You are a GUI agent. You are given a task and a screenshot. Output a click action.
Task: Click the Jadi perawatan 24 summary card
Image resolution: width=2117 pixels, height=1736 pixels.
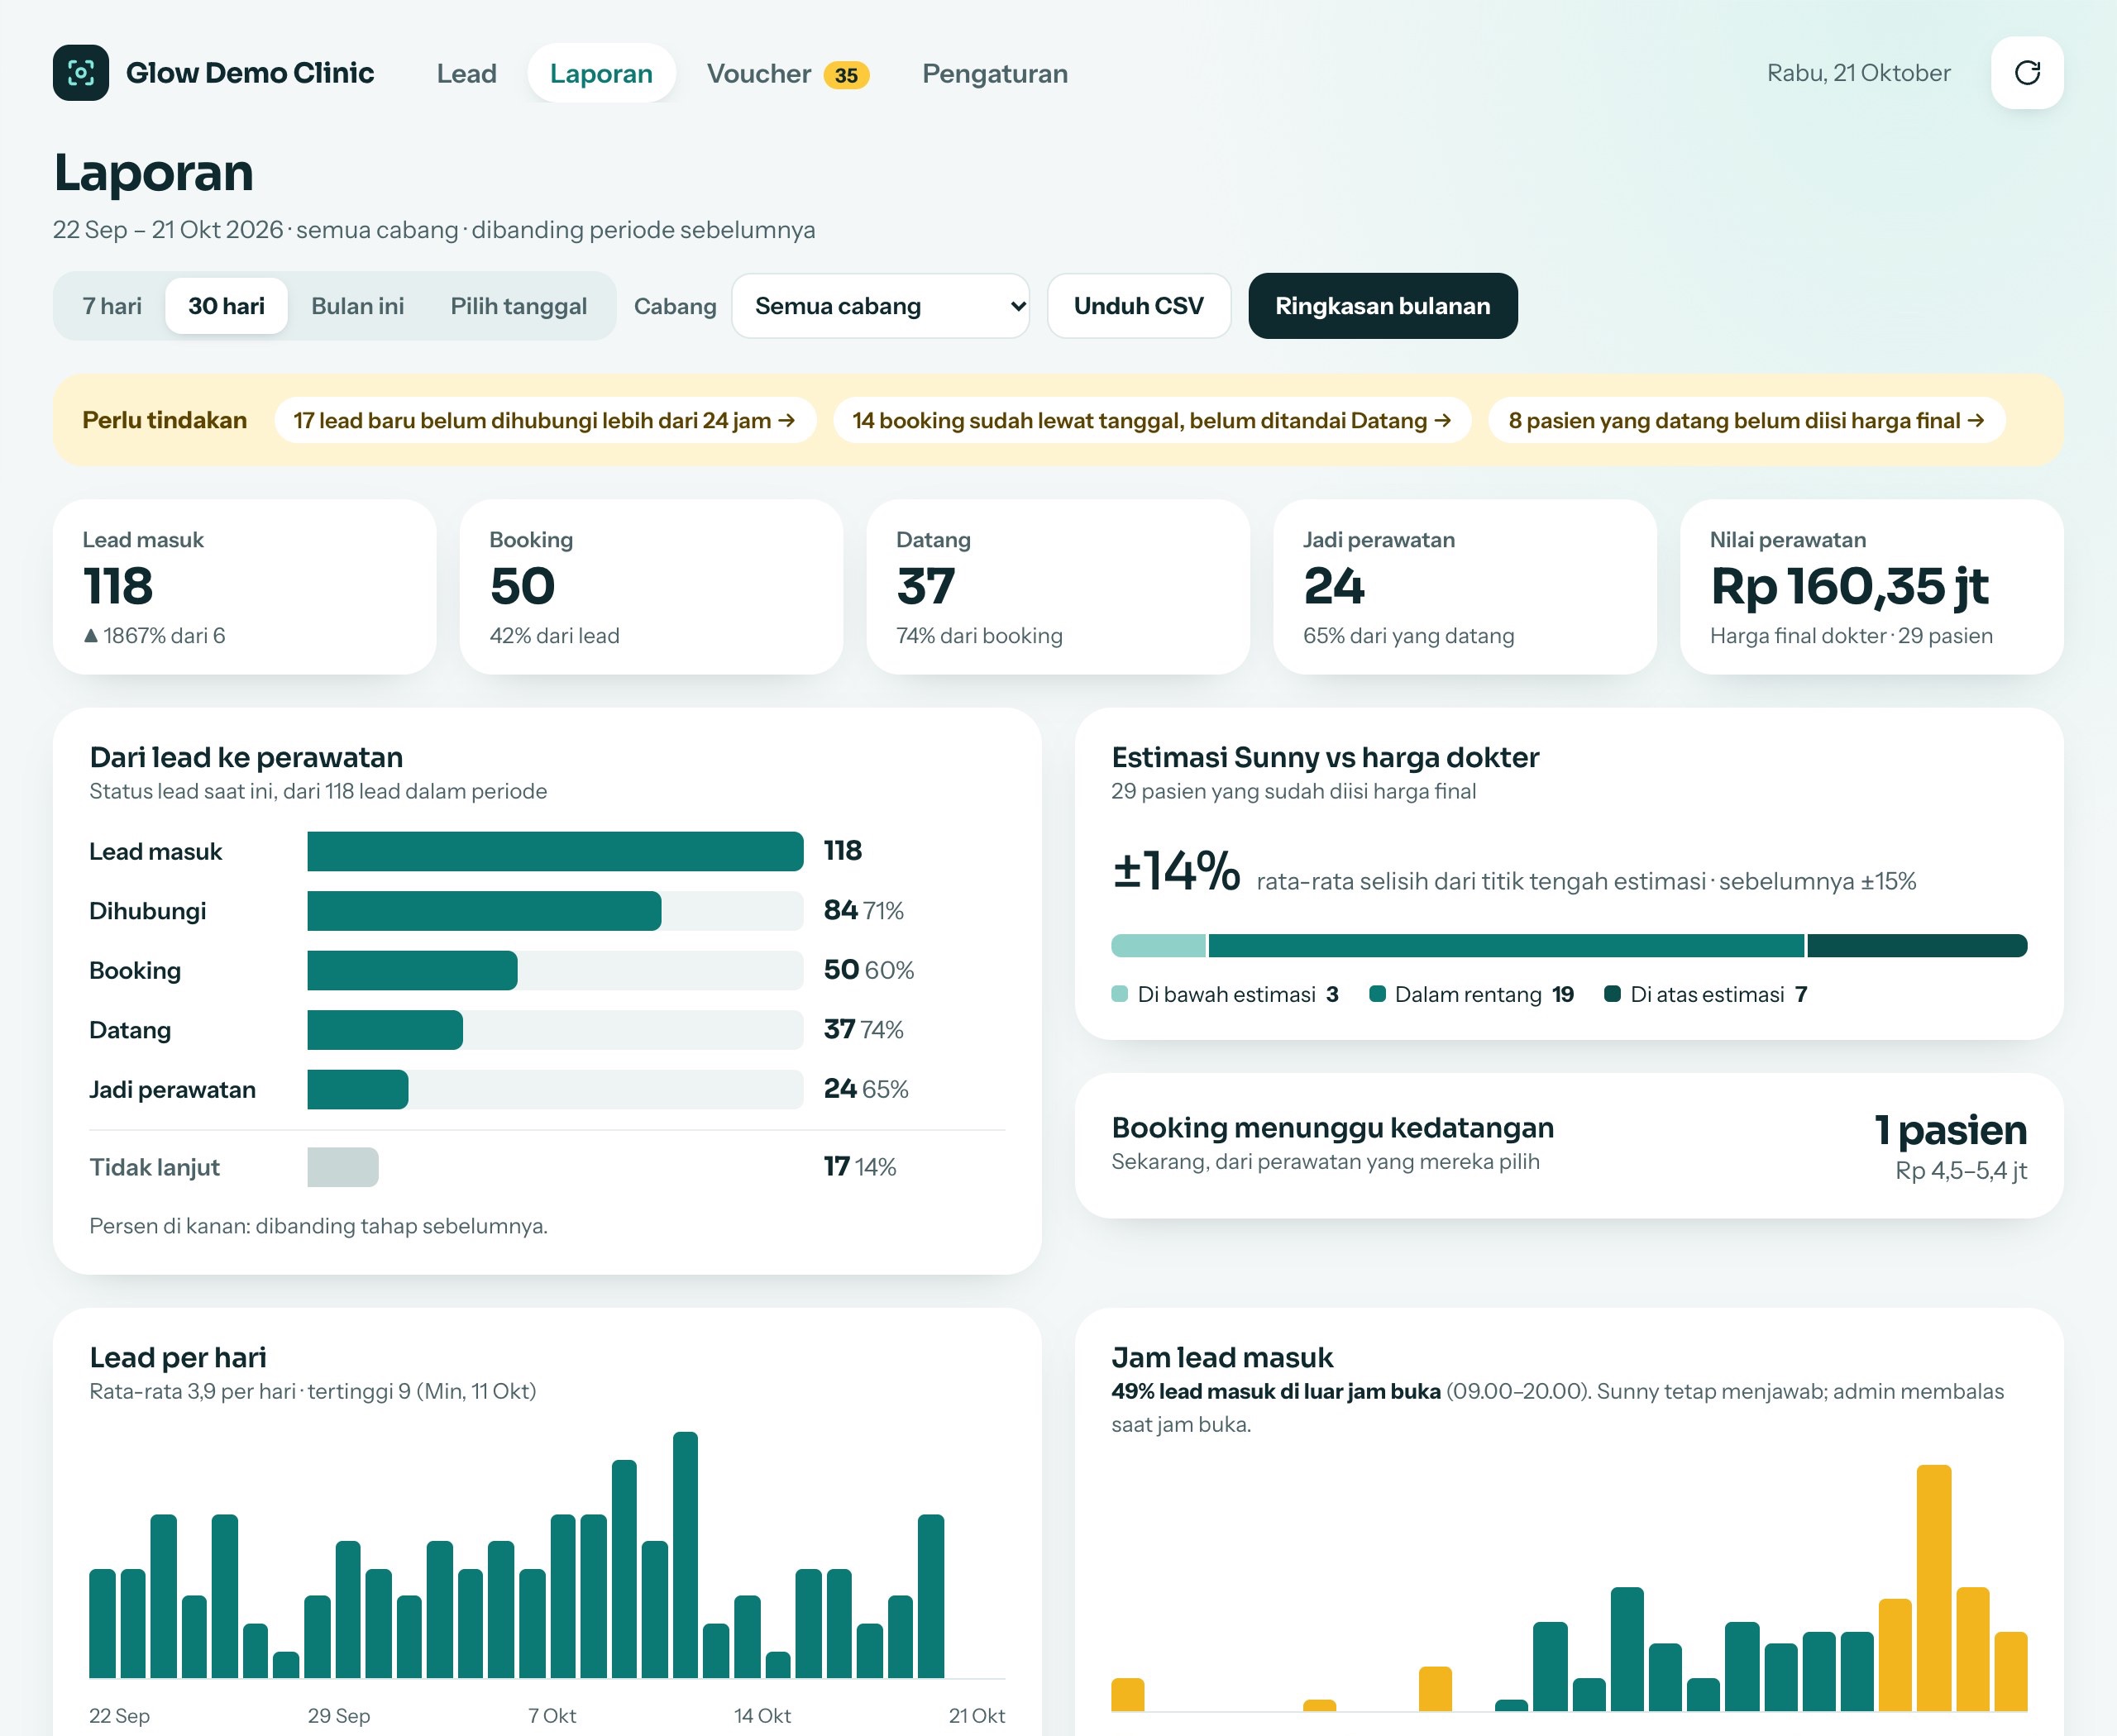tap(1465, 587)
